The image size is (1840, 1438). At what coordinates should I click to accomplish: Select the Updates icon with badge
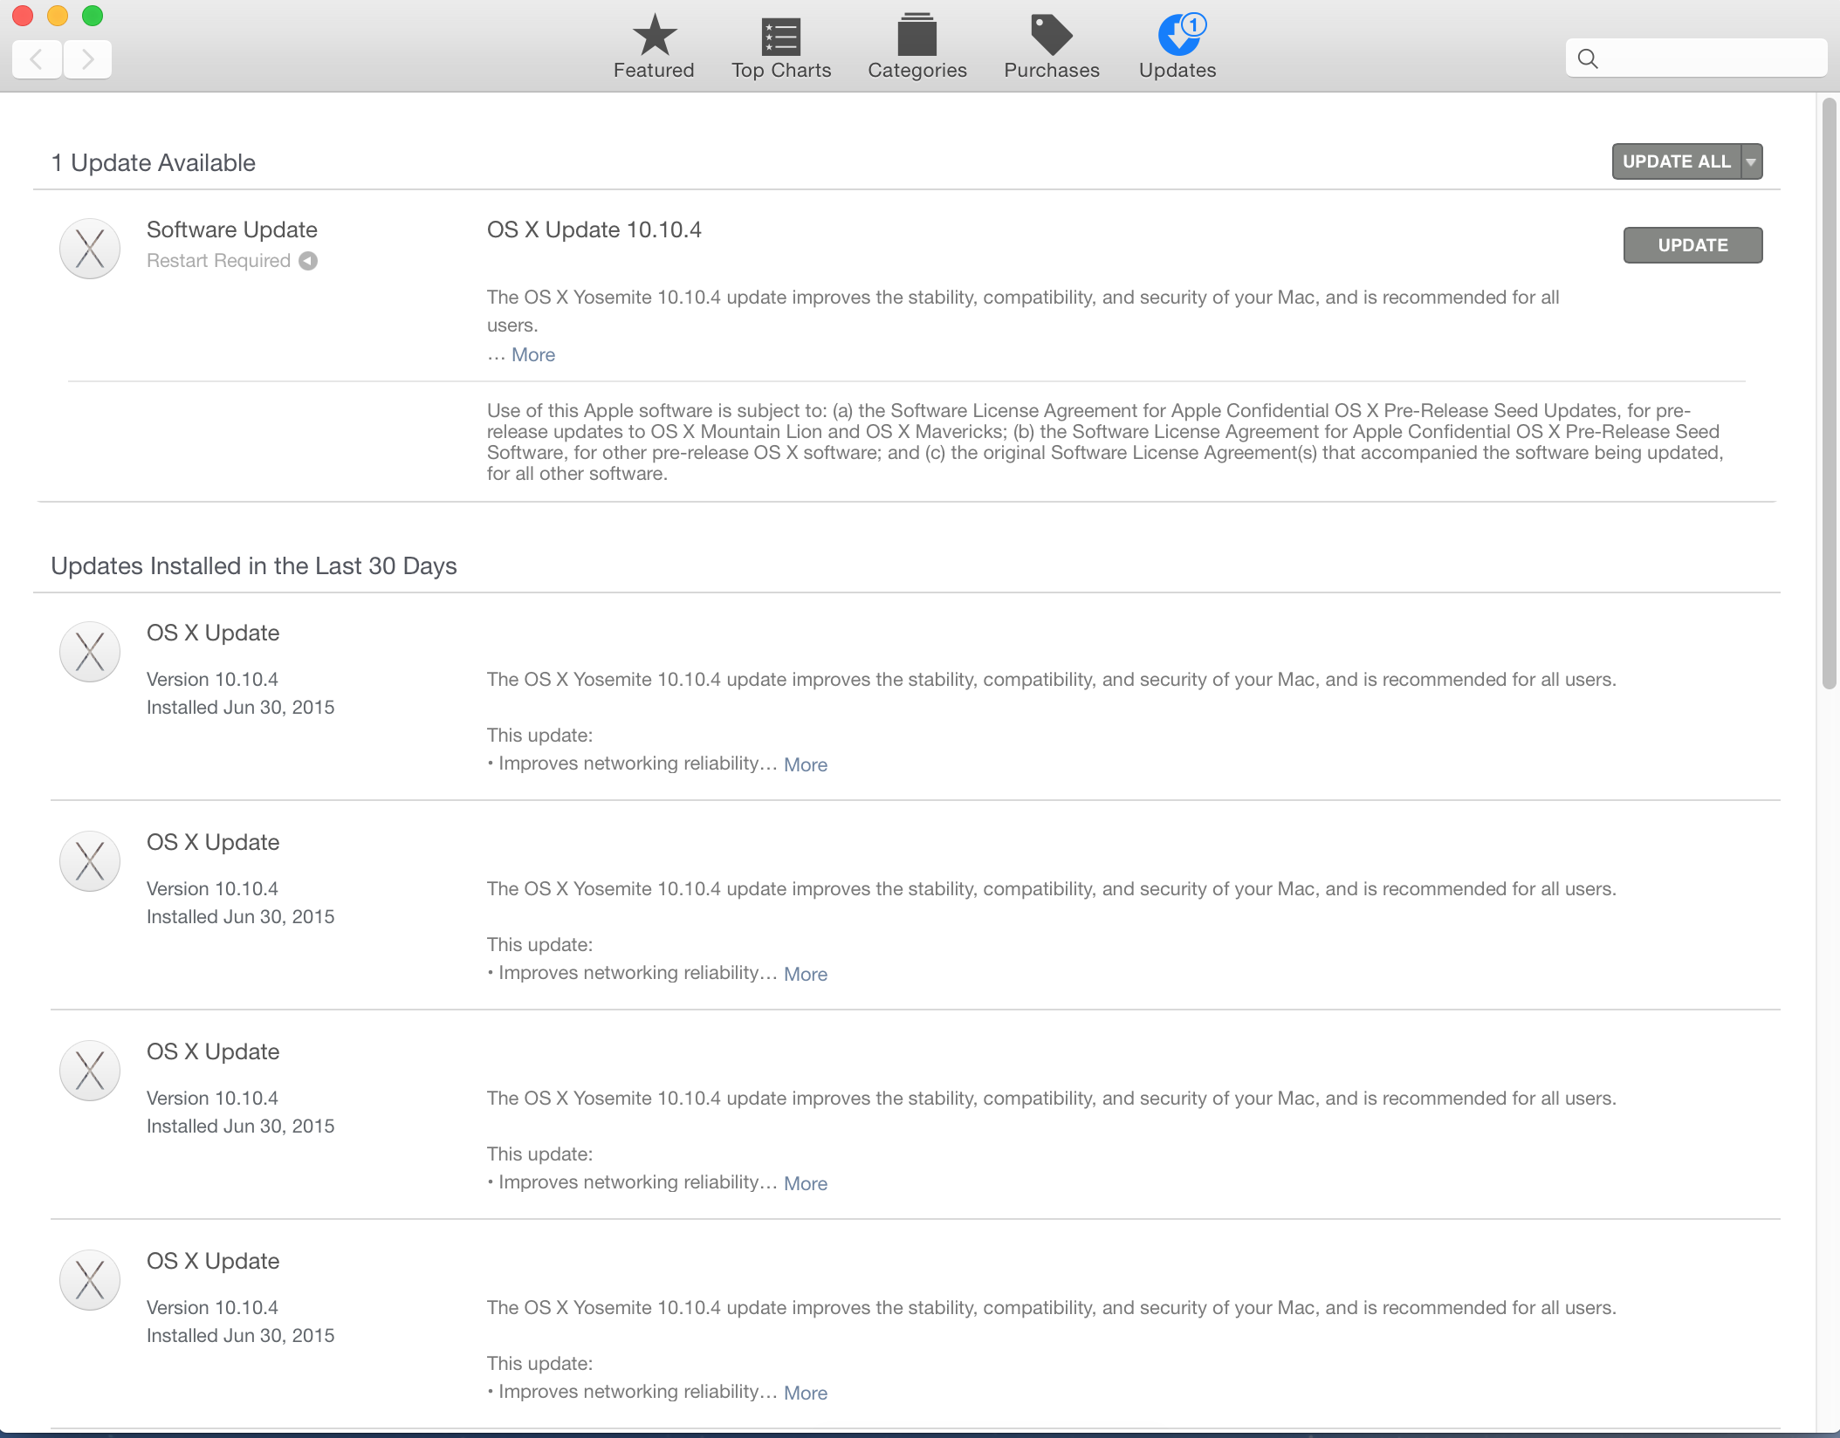tap(1177, 36)
